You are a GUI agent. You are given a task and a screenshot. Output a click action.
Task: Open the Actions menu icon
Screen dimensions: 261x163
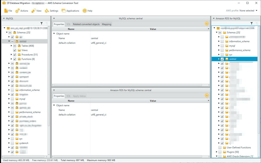pyautogui.click(x=18, y=11)
